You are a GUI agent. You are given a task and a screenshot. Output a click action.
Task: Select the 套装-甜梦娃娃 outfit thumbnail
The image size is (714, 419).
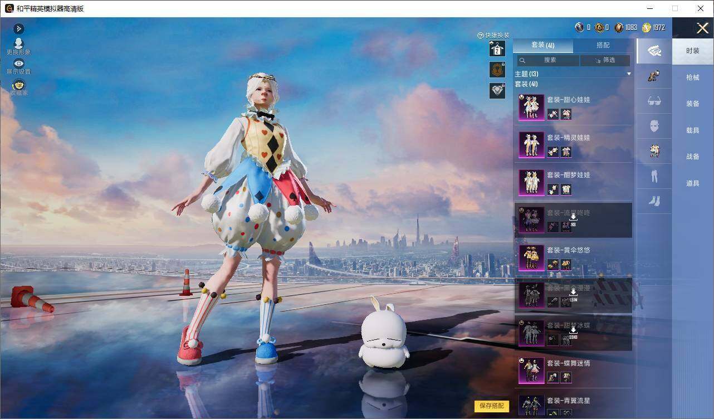pos(531,182)
